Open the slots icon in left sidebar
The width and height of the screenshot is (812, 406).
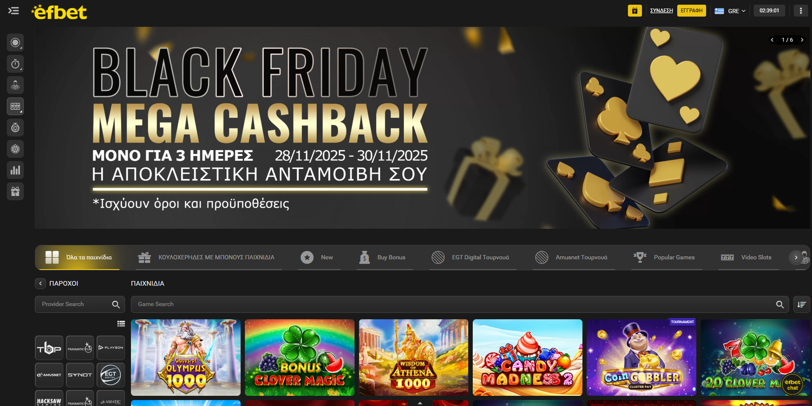(x=15, y=106)
